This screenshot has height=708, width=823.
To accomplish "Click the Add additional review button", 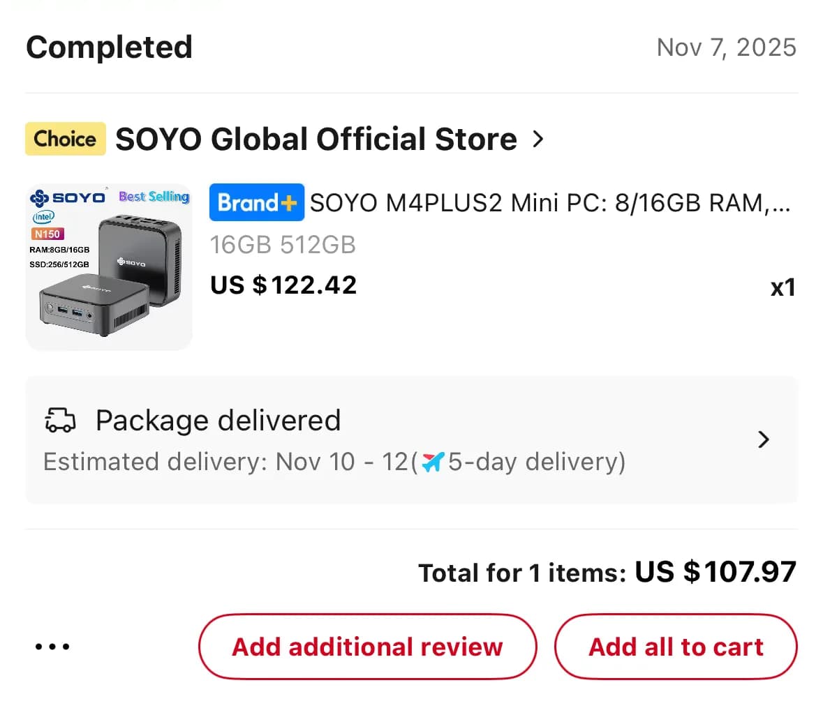I will tap(367, 646).
